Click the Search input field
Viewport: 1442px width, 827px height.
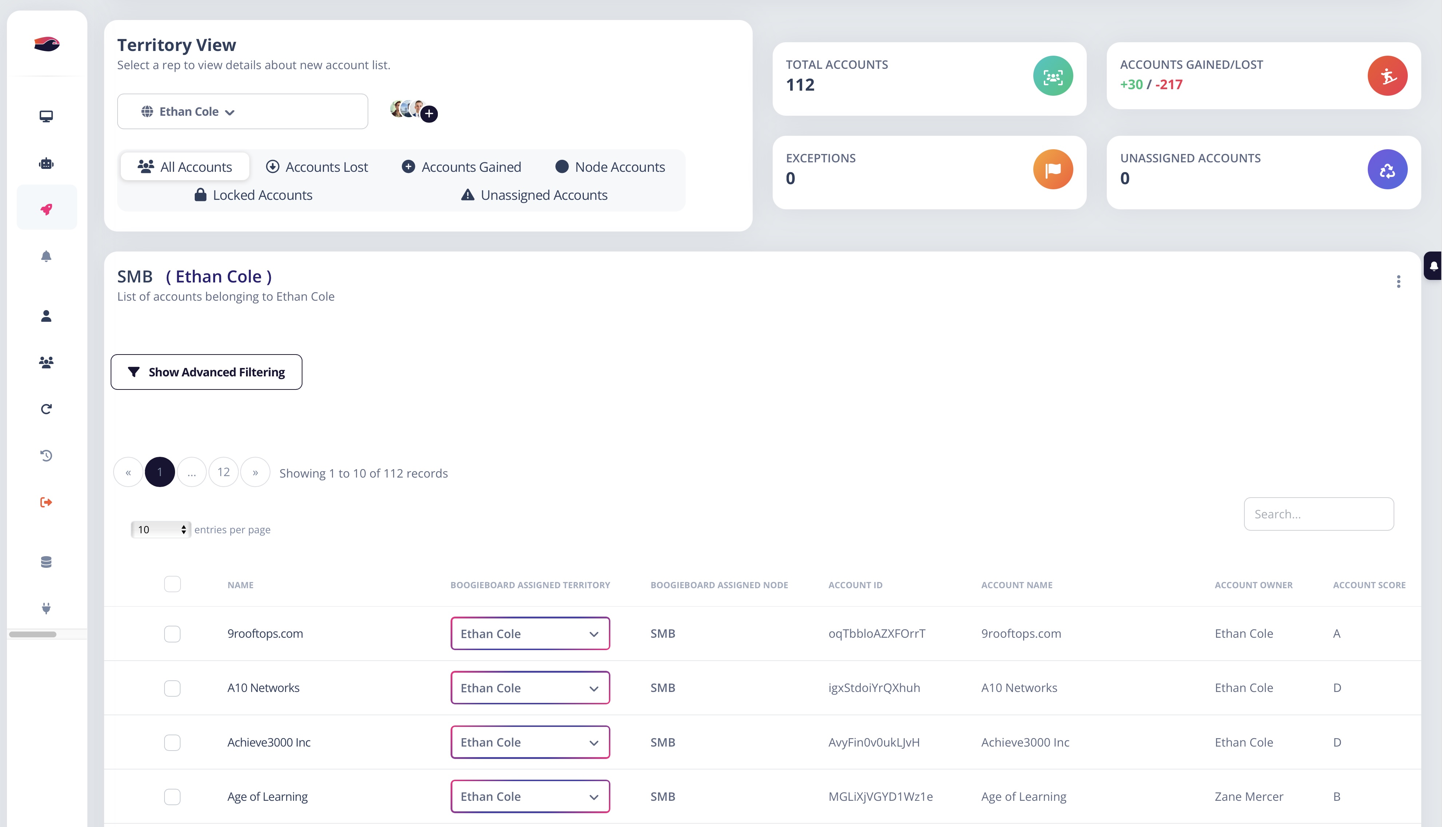pos(1318,514)
